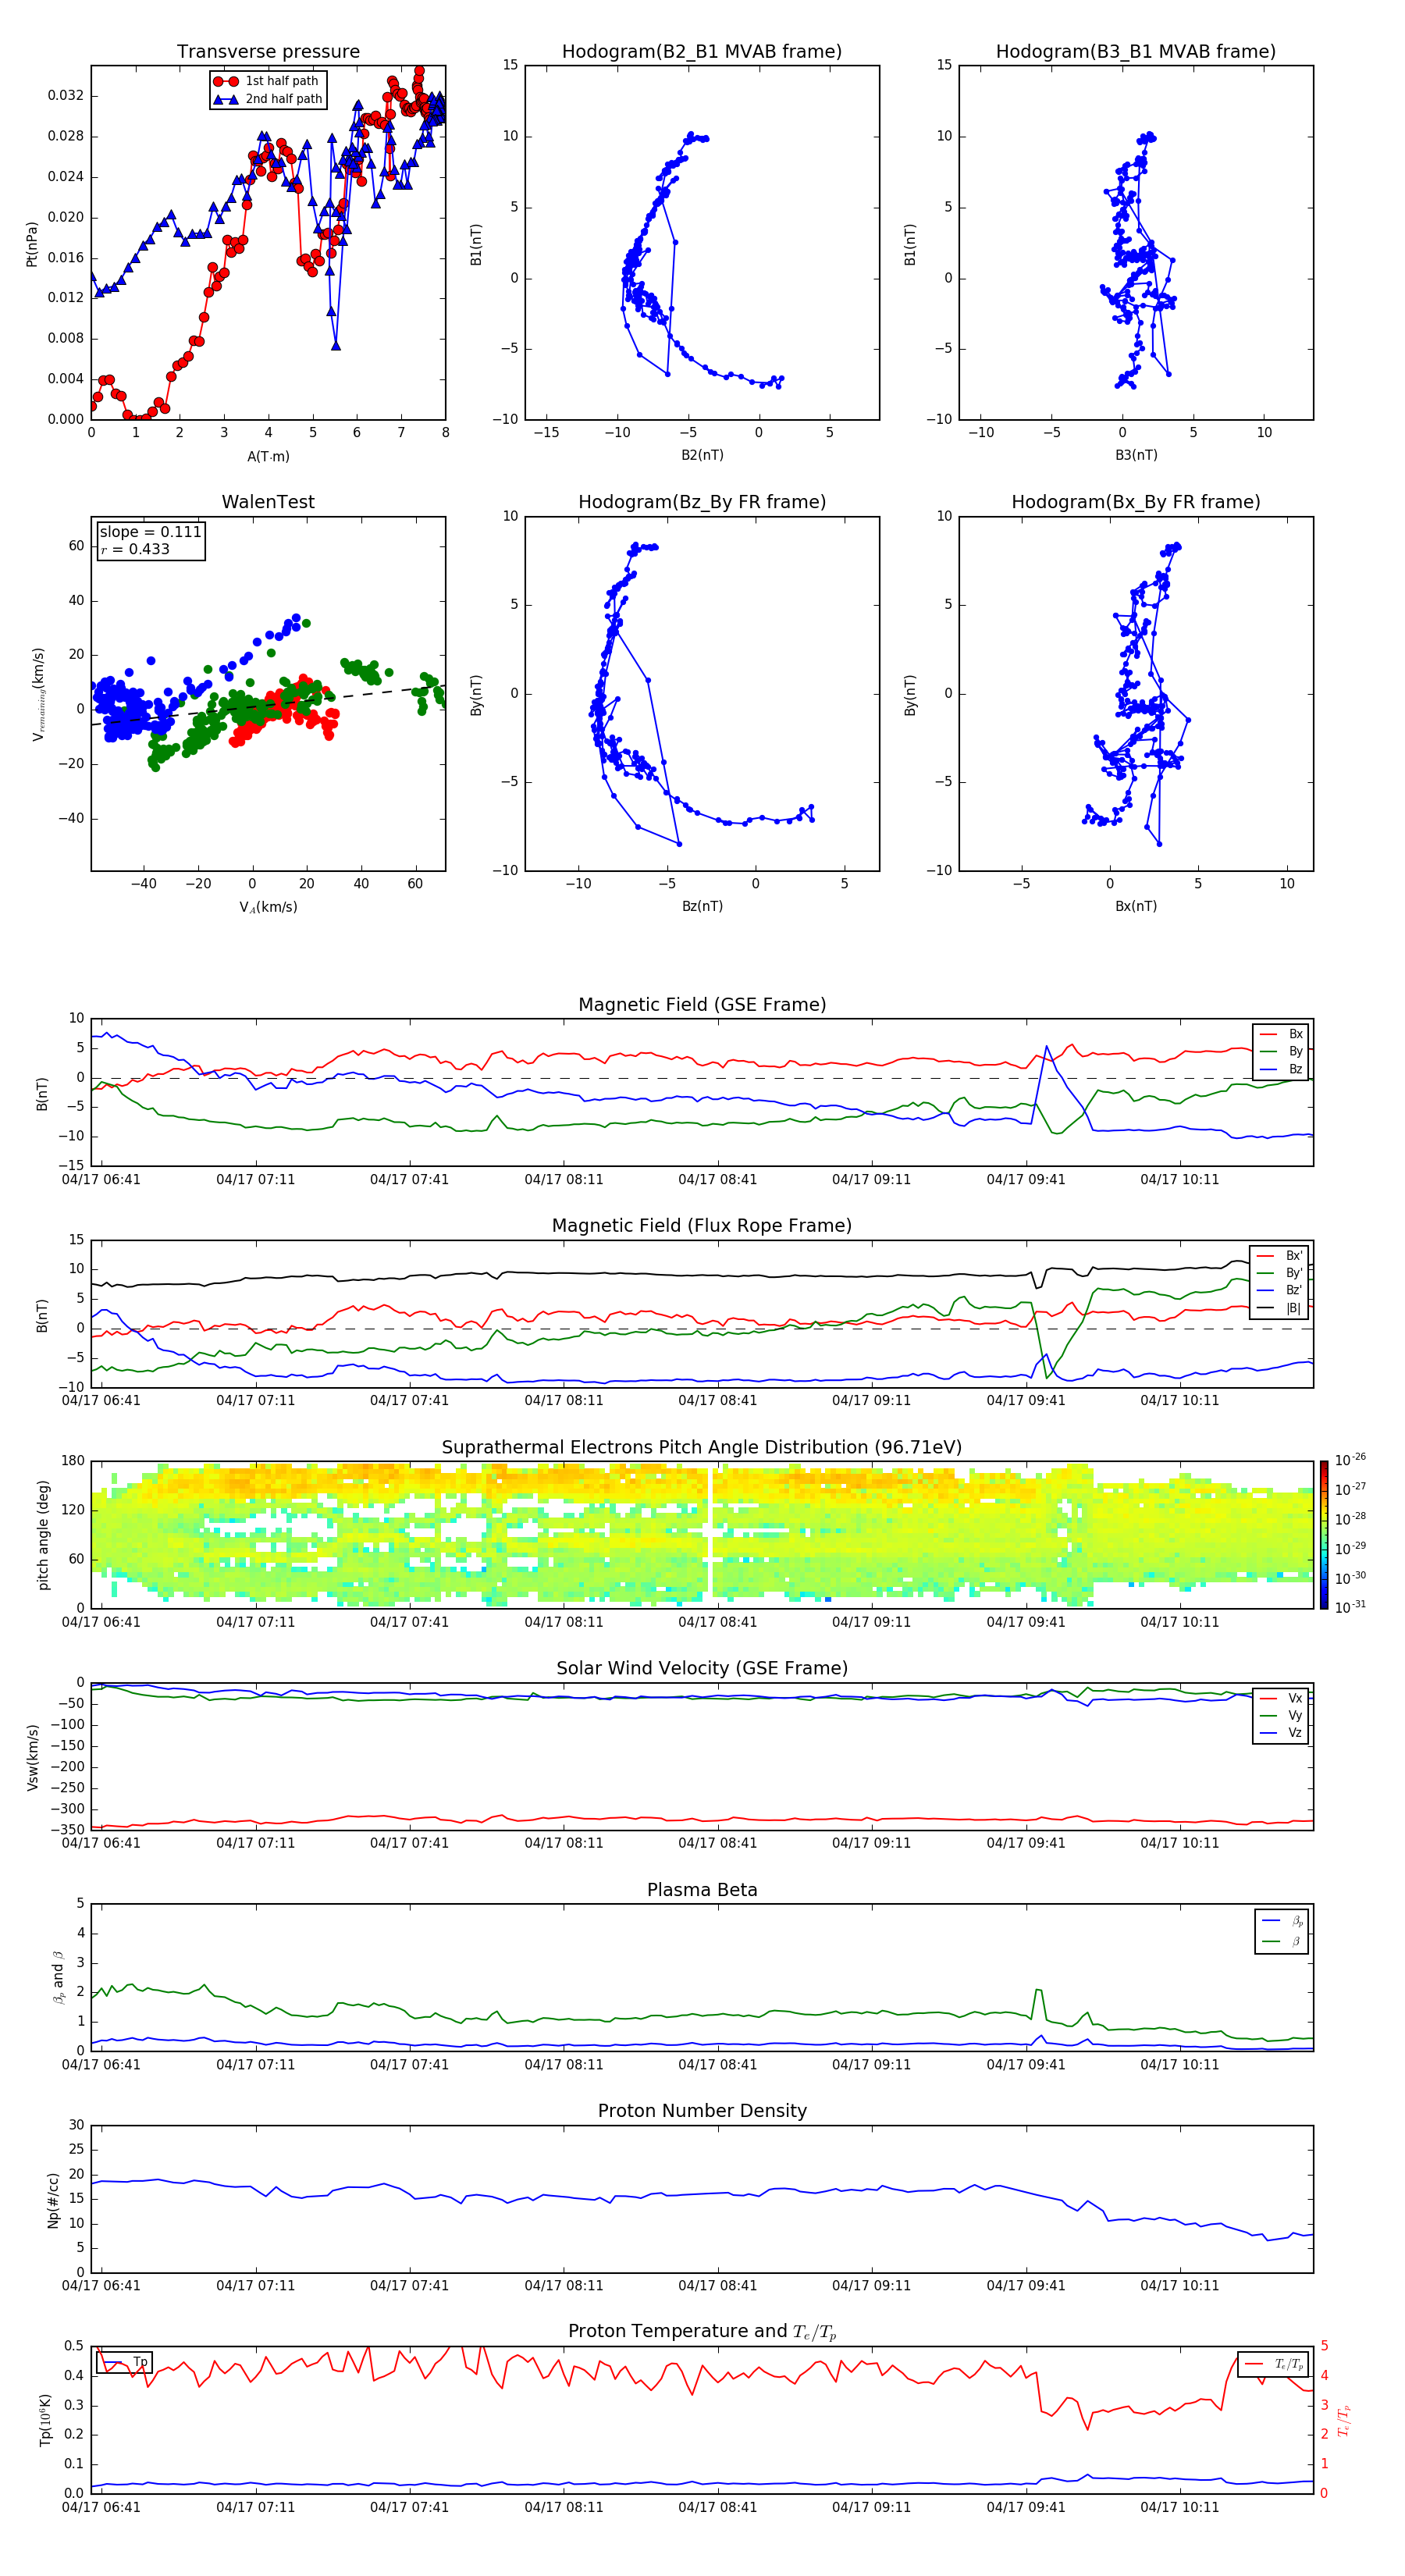Select the Tp legend entry in proton temperature panel

125,2362
